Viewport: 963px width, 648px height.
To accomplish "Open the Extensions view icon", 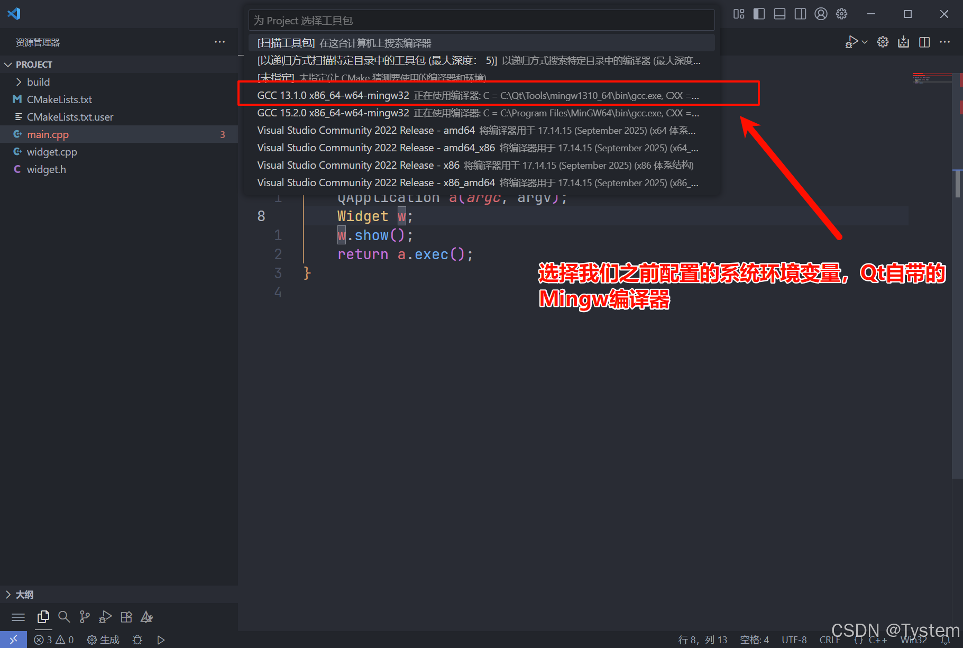I will pyautogui.click(x=126, y=617).
